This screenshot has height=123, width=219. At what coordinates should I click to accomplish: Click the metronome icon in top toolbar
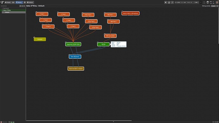click(169, 2)
